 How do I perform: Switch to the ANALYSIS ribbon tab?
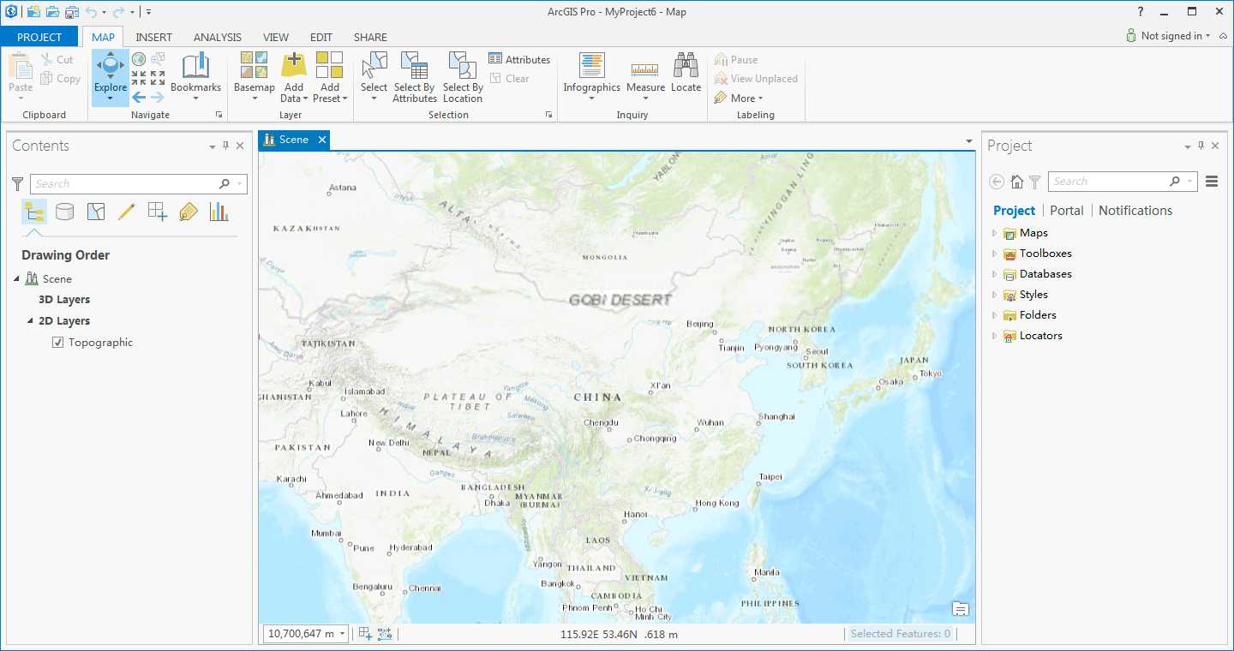(x=217, y=37)
